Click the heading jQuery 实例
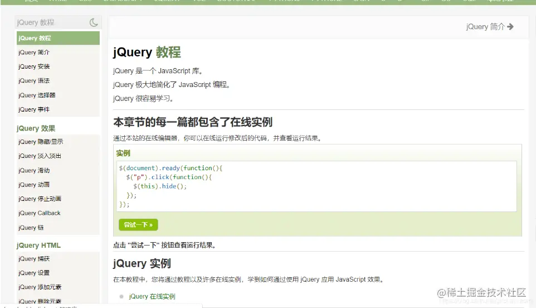536x308 pixels. pyautogui.click(x=142, y=263)
